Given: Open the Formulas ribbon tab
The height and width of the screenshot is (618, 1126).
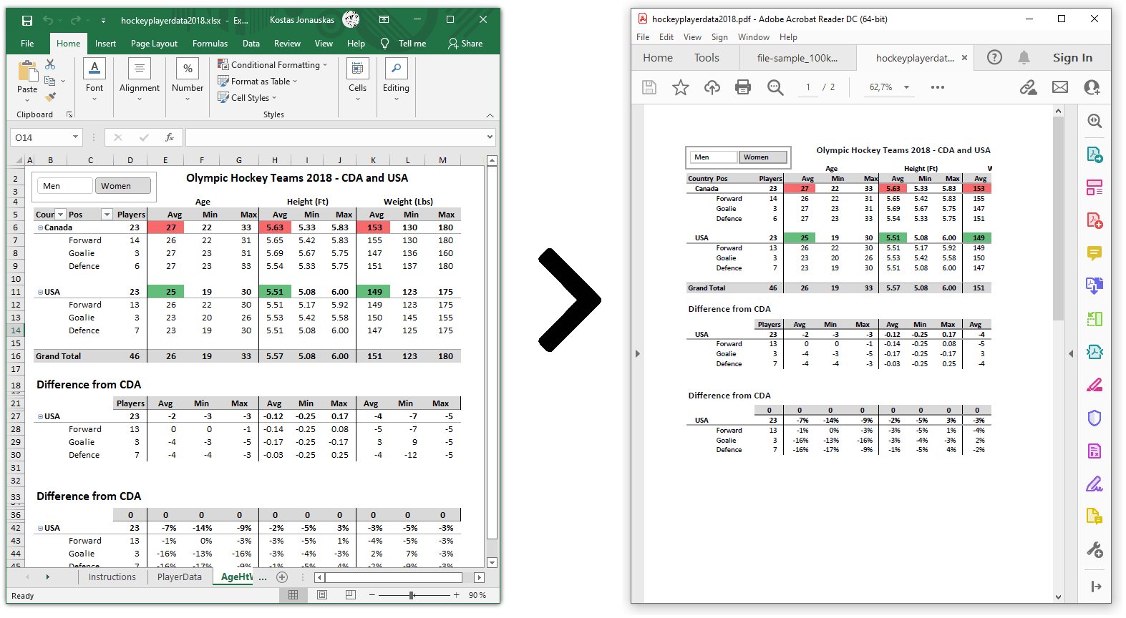Looking at the screenshot, I should (210, 44).
